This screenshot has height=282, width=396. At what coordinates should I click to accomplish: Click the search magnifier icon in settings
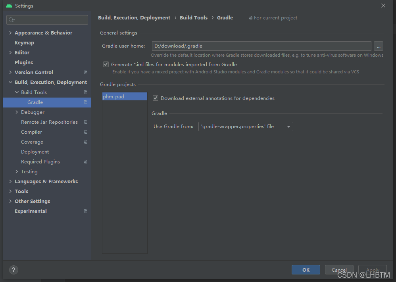(x=12, y=20)
